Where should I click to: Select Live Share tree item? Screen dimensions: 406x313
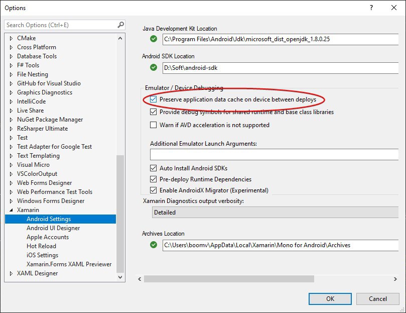pos(30,111)
